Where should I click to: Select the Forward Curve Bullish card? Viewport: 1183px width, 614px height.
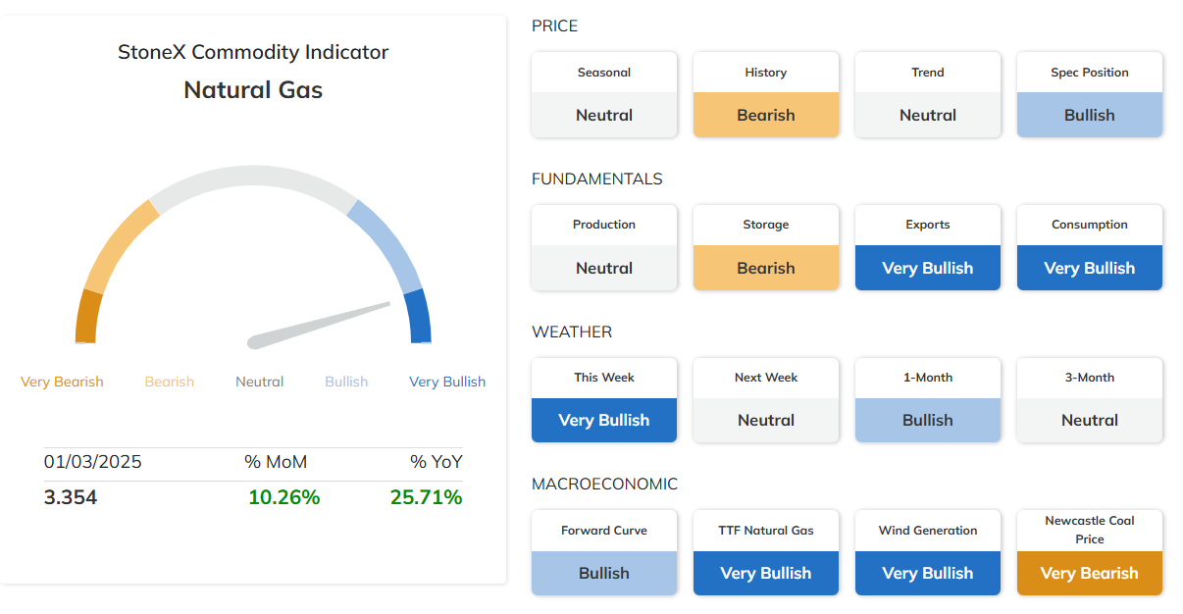click(604, 552)
